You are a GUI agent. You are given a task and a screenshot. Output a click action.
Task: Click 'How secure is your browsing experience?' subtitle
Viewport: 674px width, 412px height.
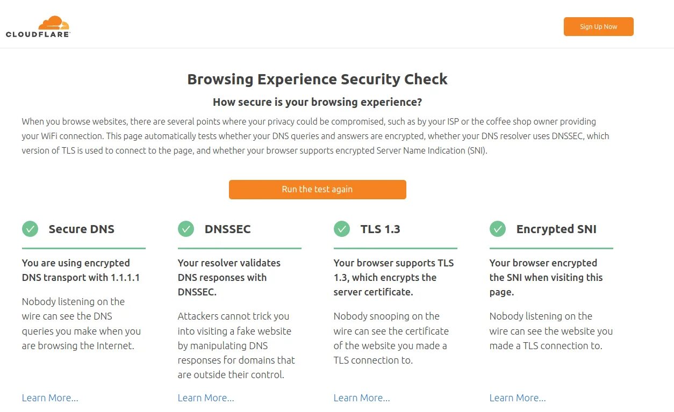[x=317, y=102]
